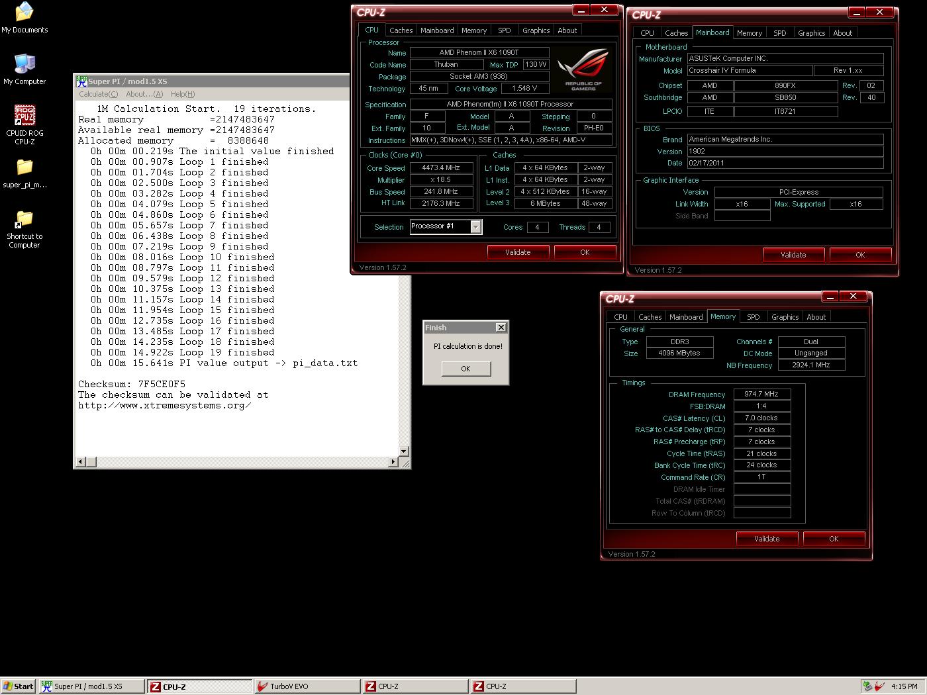
Task: Click OK in the Memory window
Action: click(x=834, y=539)
